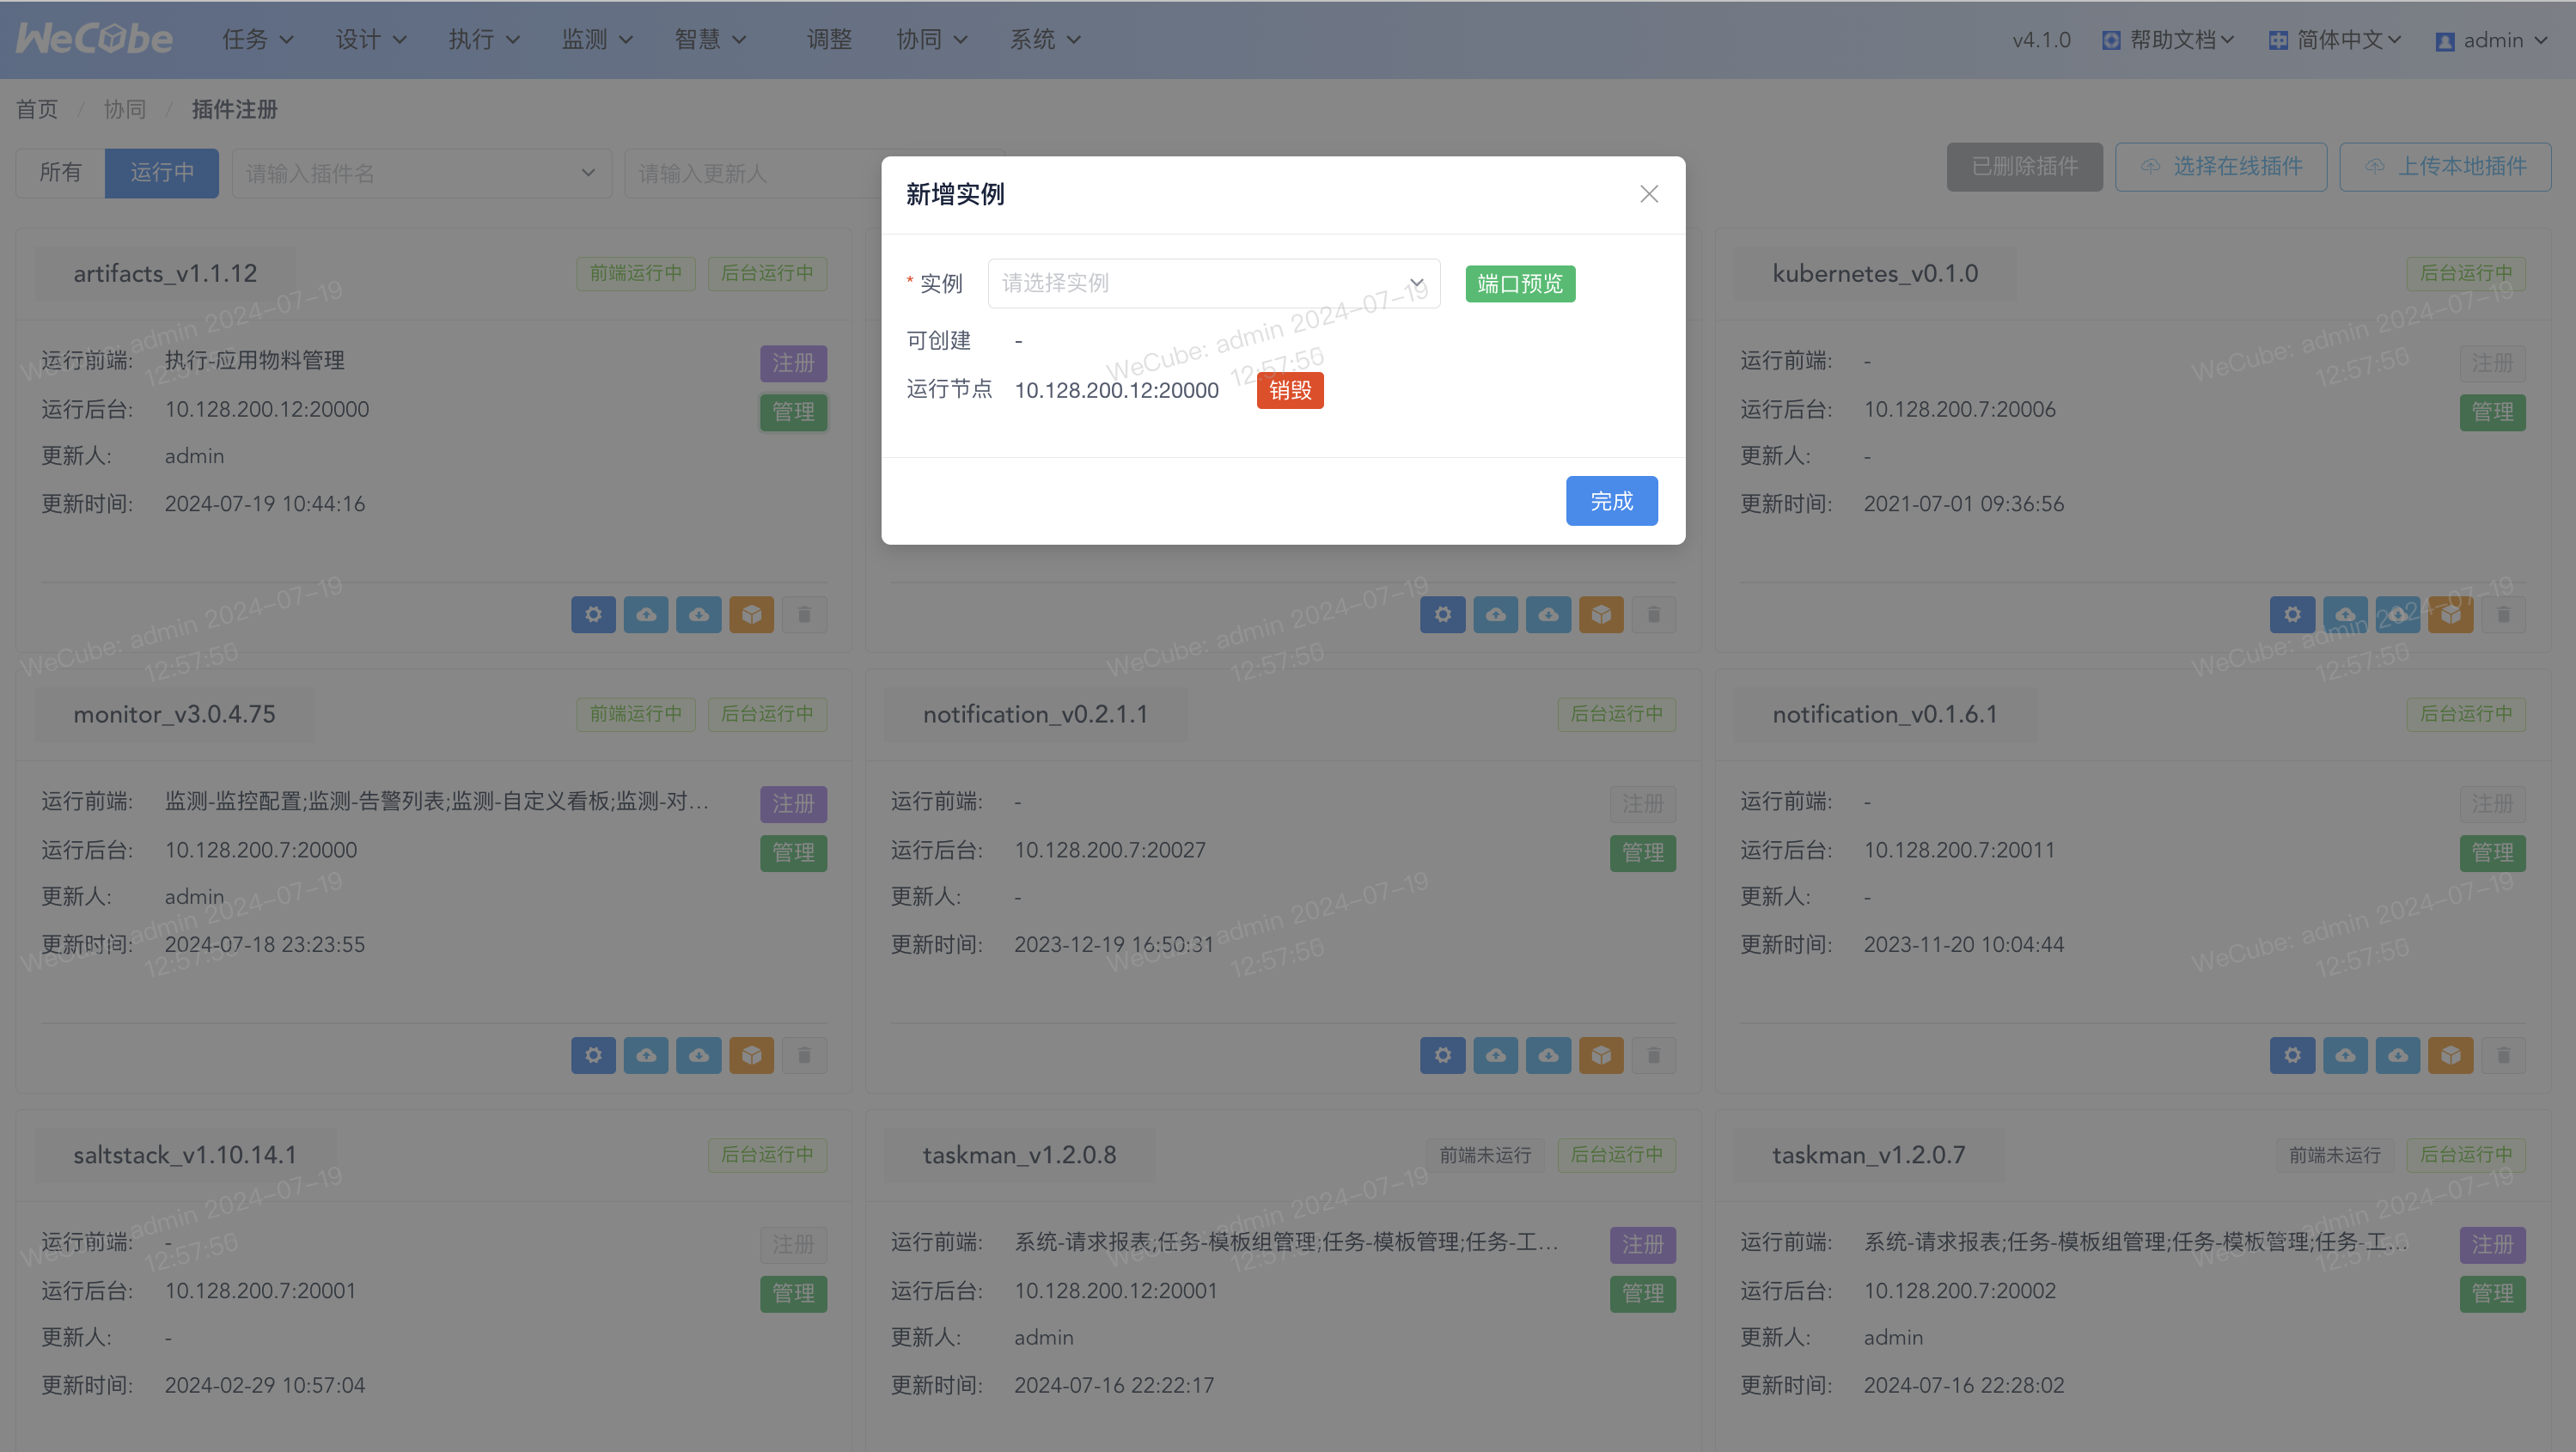The width and height of the screenshot is (2576, 1452).
Task: Click trash icon in notification_v0.1.6.1 card
Action: (2504, 1055)
